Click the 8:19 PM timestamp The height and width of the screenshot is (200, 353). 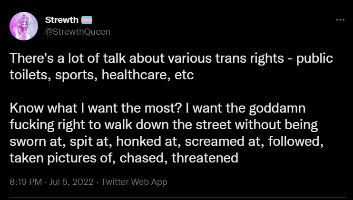[26, 181]
